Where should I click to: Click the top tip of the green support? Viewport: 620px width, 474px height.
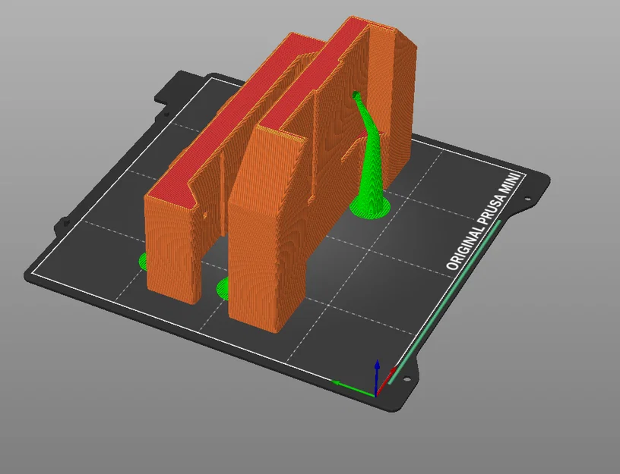356,95
